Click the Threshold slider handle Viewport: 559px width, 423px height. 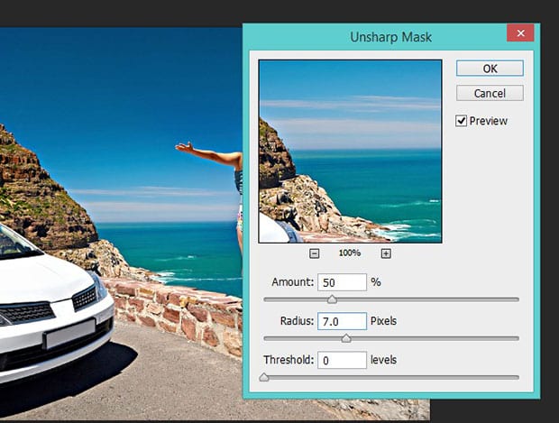(264, 377)
